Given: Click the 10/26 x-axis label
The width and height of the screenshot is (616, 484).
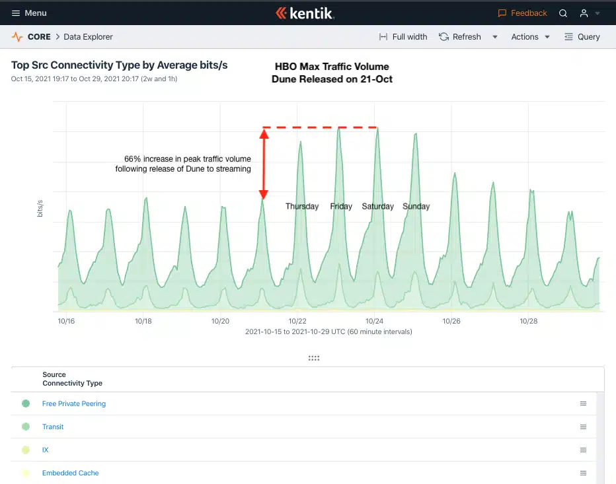Looking at the screenshot, I should pyautogui.click(x=451, y=321).
